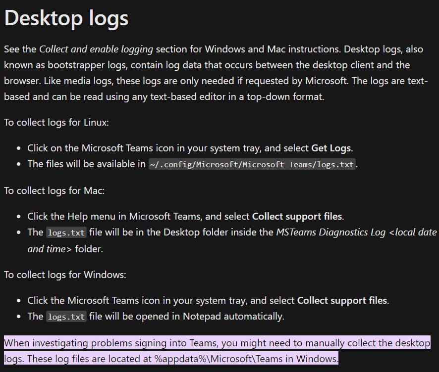439x372 pixels.
Task: Click the logs.txt code in Mac section
Action: point(66,232)
